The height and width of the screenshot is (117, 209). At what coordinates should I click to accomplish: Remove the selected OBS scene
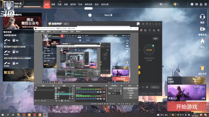pos(38,101)
